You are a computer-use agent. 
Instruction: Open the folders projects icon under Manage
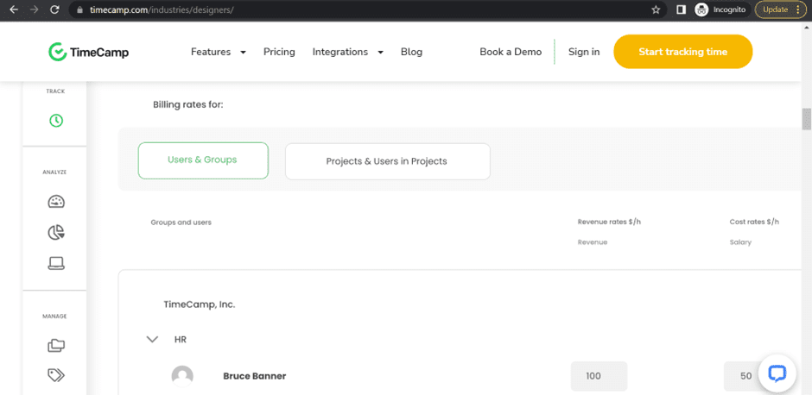click(x=56, y=345)
